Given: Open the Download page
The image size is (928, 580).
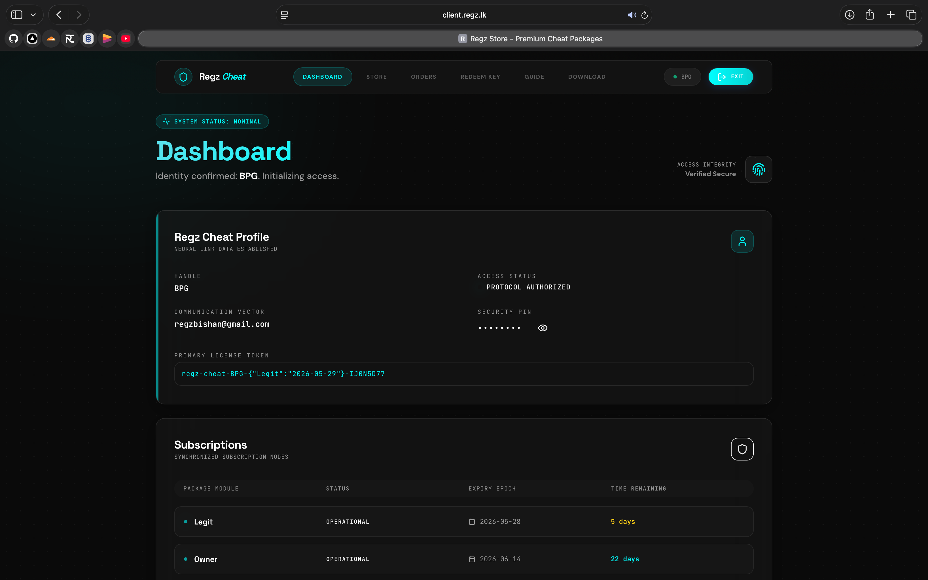Looking at the screenshot, I should point(587,77).
